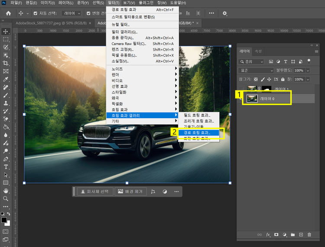The image size is (325, 247).
Task: Open Camera Raw 필터 entry
Action: coord(143,44)
